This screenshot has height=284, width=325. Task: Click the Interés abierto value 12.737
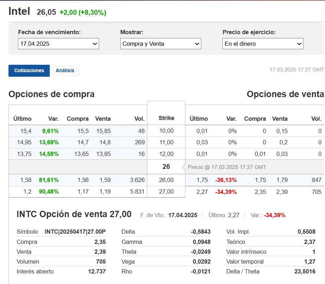pos(97,271)
